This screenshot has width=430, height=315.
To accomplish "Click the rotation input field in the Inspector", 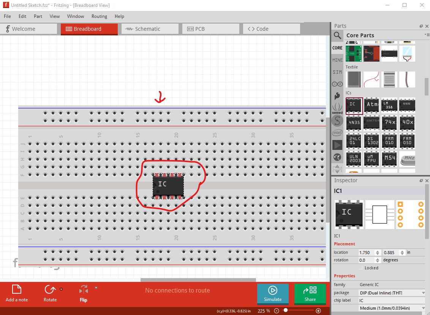I will pyautogui.click(x=366, y=260).
